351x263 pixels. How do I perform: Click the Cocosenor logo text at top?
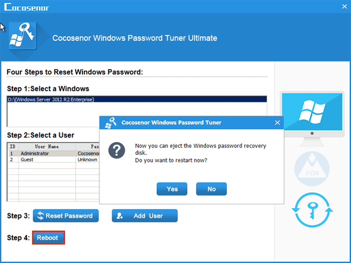click(x=26, y=7)
